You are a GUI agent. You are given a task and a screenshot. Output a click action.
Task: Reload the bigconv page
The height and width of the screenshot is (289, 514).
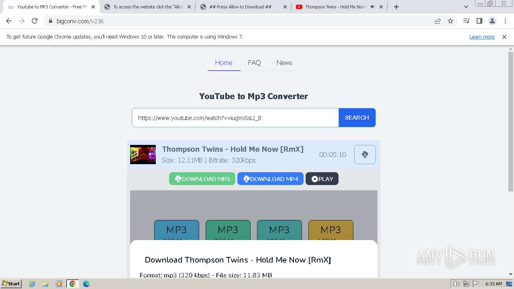[35, 21]
